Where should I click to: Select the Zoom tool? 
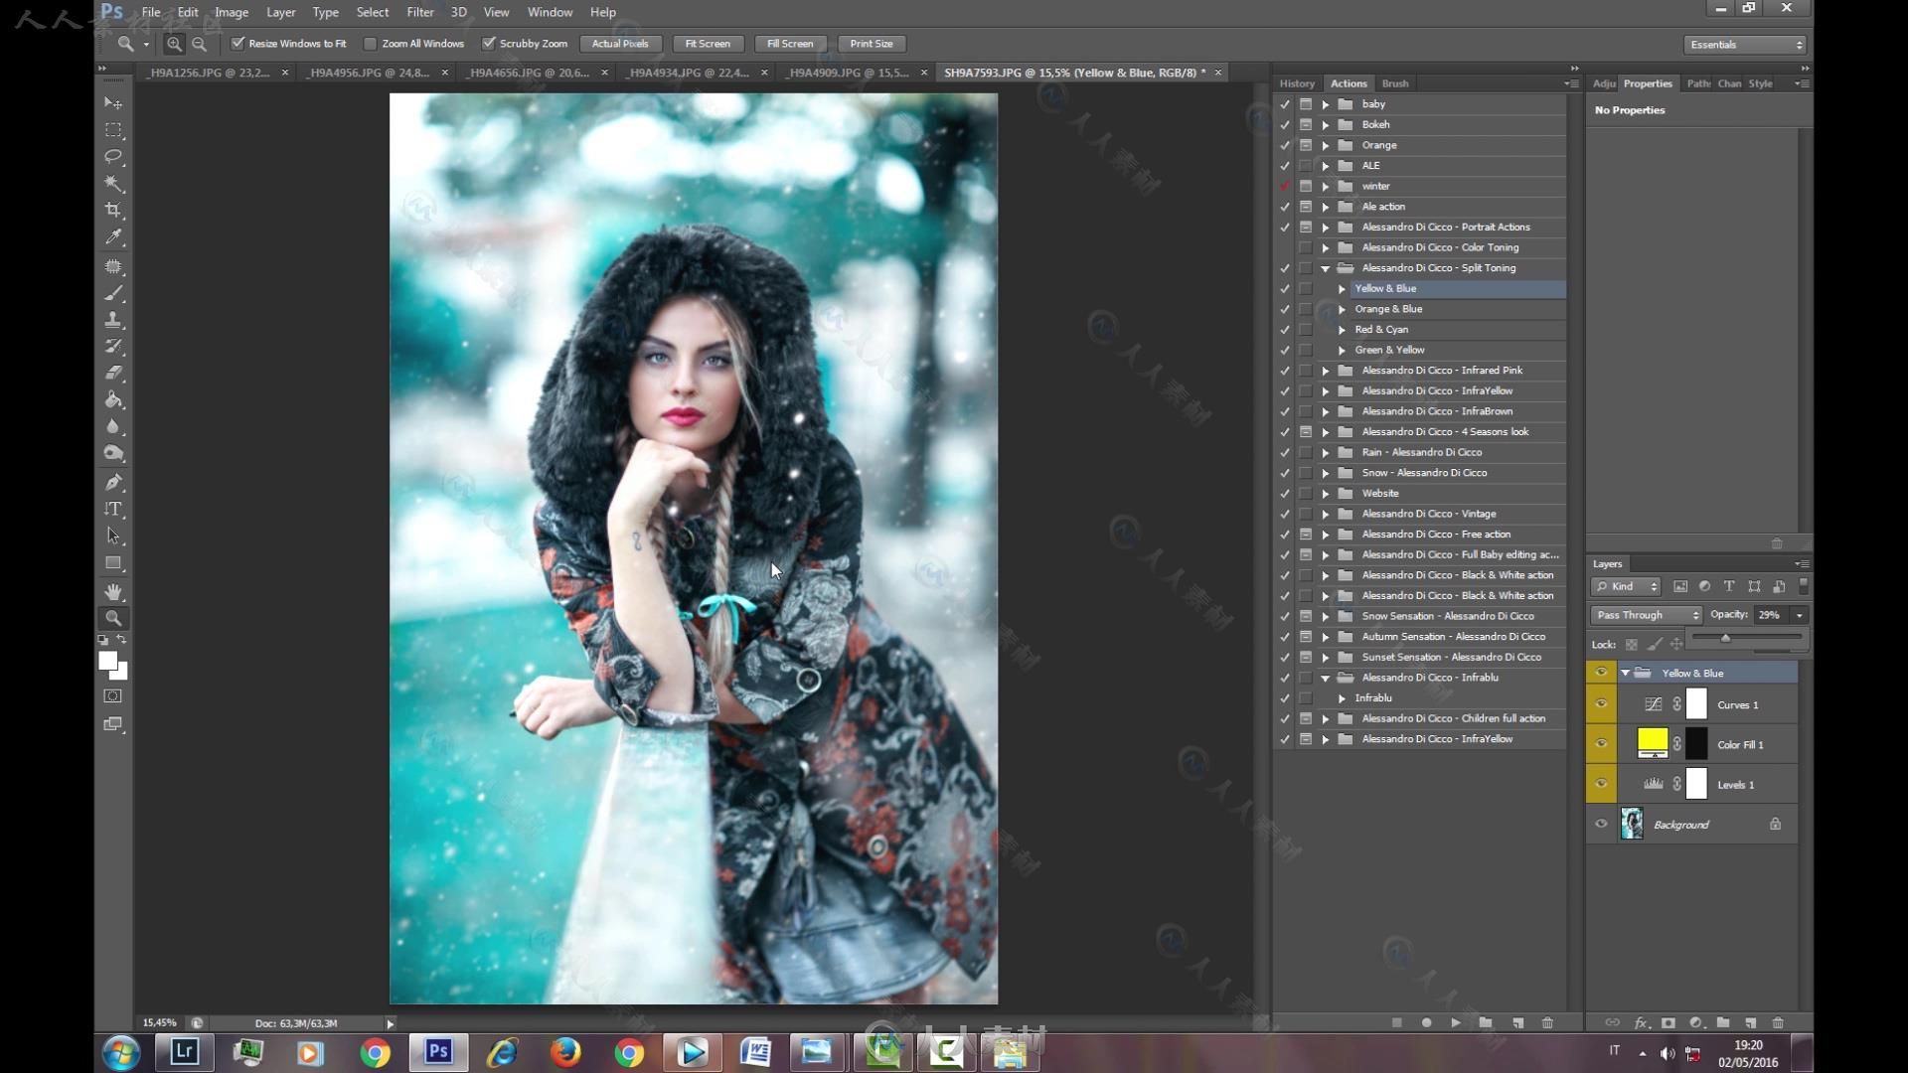click(x=114, y=616)
